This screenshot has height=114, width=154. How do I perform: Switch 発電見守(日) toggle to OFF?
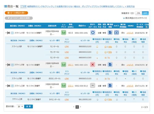point(145,13)
